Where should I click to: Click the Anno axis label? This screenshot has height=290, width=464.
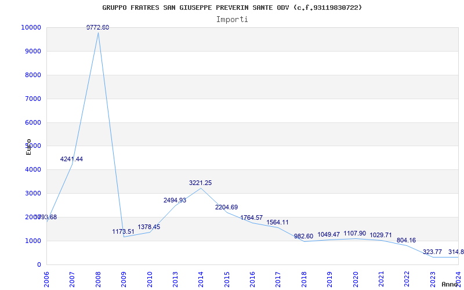click(x=449, y=284)
